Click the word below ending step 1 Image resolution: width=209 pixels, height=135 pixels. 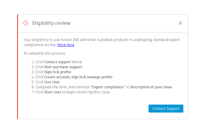click(x=77, y=62)
